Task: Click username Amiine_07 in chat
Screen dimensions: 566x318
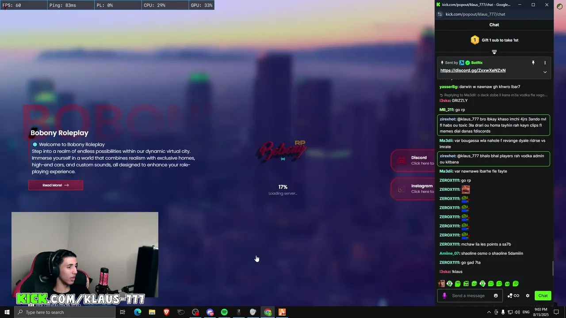Action: click(x=449, y=254)
